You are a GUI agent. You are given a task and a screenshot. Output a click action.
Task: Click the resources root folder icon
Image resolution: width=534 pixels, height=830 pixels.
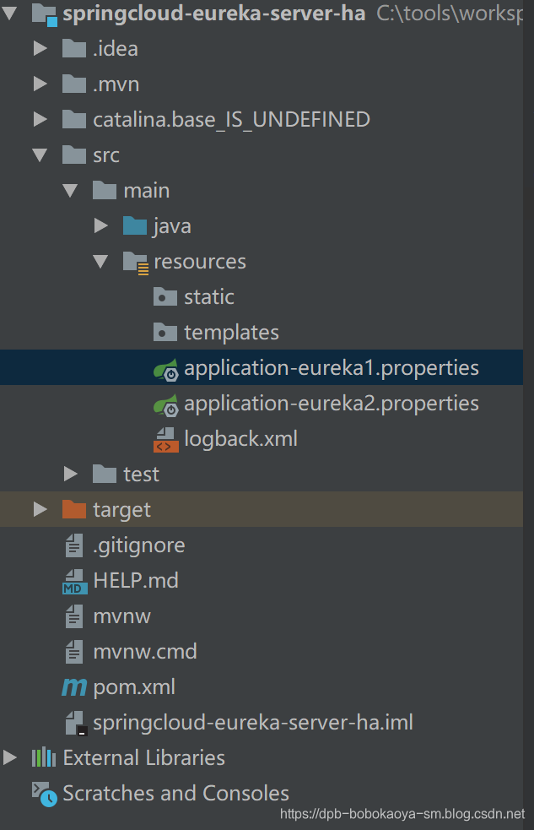pos(135,263)
